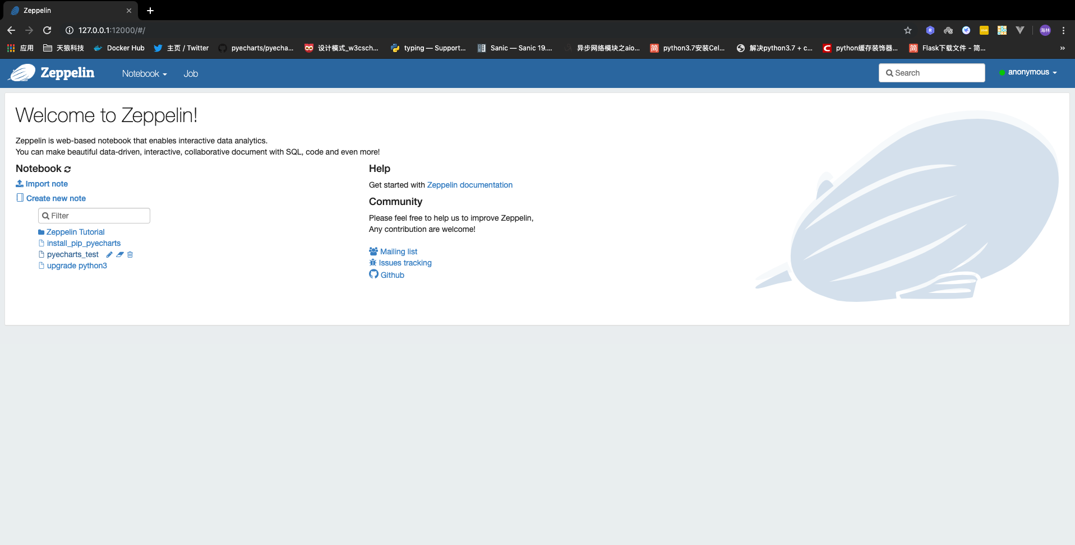Move pyecharts_test to trash via trash icon
Viewport: 1075px width, 545px height.
(x=130, y=254)
